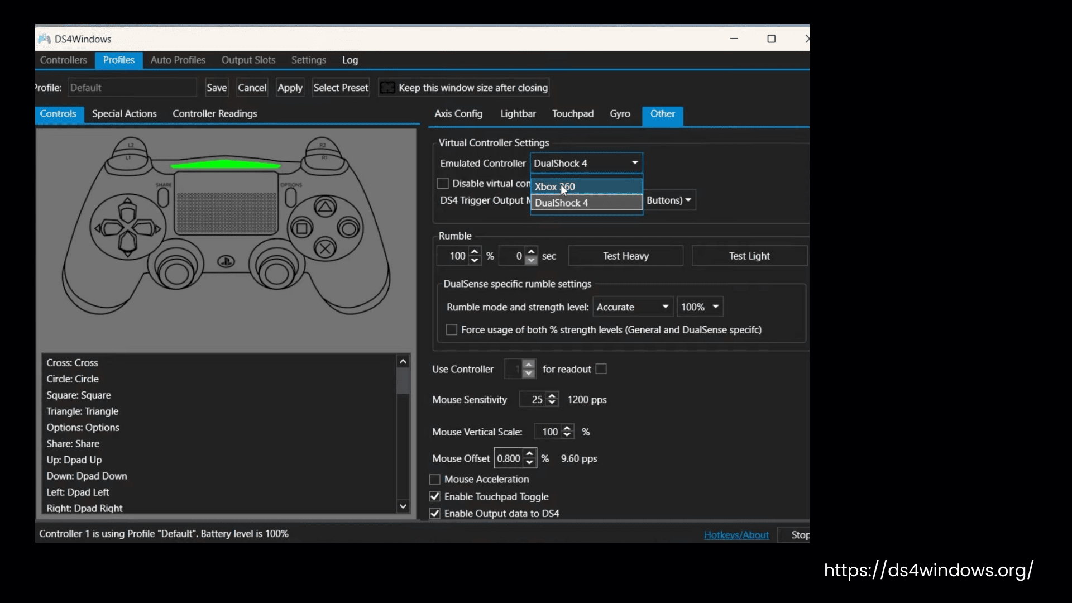Viewport: 1072px width, 603px height.
Task: Select the Cross: Cross mapping row
Action: [x=219, y=362]
